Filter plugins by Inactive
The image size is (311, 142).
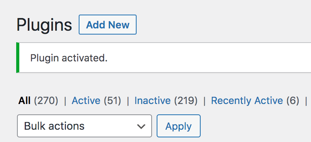(152, 101)
